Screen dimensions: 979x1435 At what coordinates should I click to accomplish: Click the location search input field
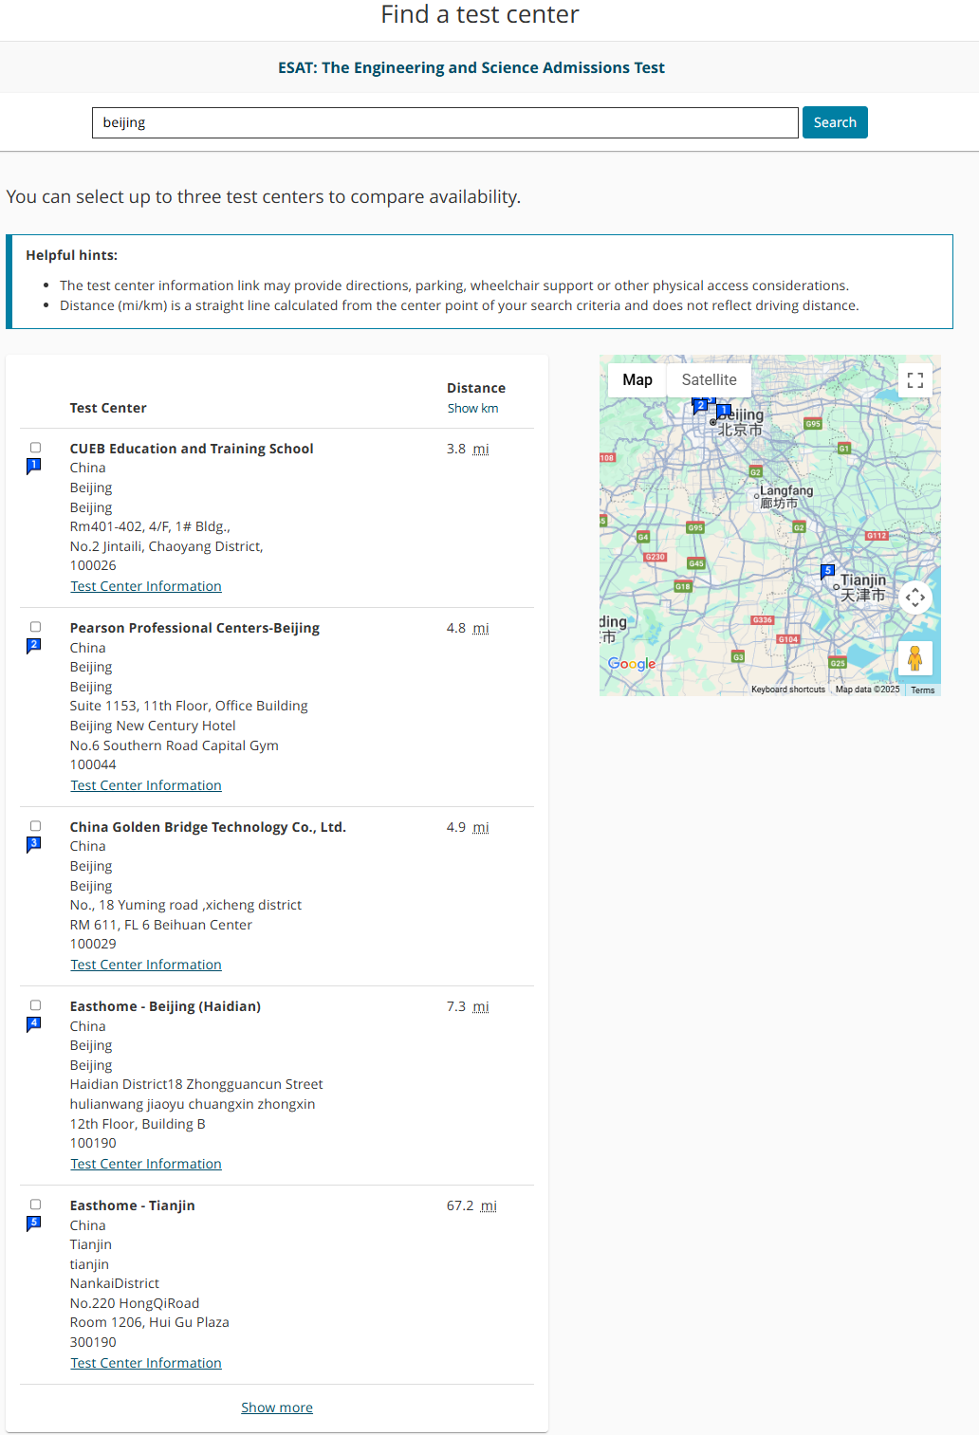pyautogui.click(x=445, y=122)
